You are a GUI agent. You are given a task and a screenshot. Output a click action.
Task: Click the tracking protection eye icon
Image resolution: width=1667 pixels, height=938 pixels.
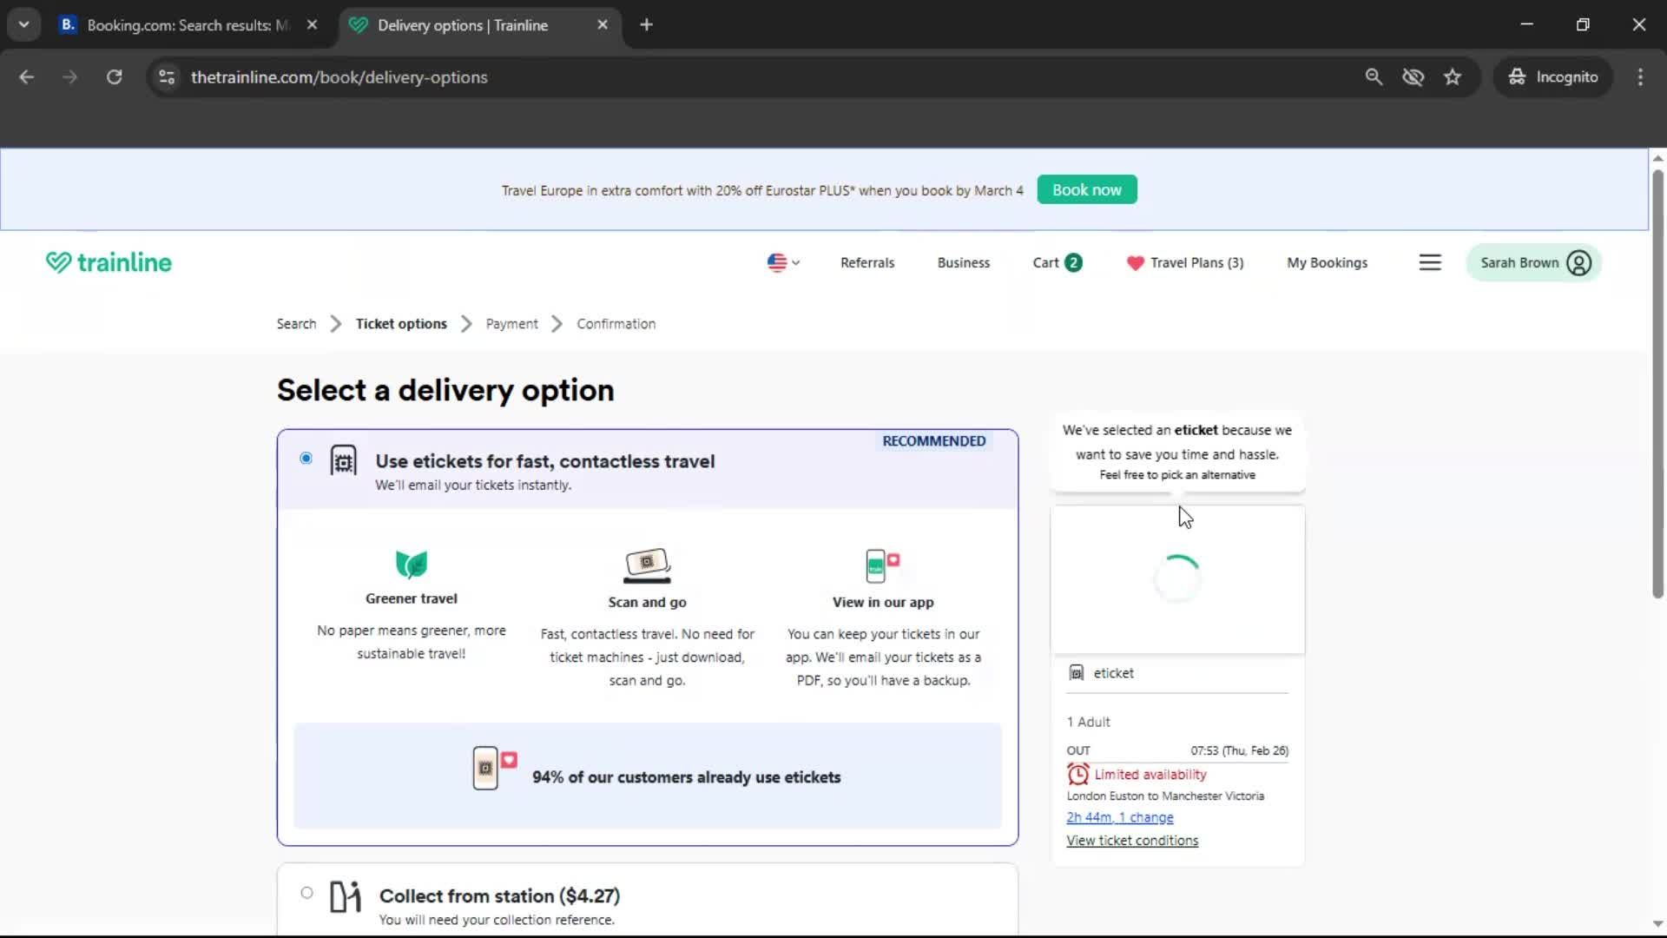(1413, 76)
